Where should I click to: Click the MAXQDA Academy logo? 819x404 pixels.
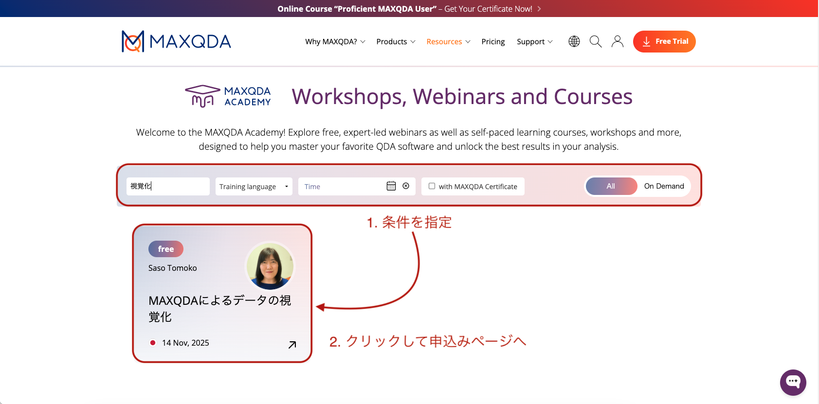click(x=228, y=96)
